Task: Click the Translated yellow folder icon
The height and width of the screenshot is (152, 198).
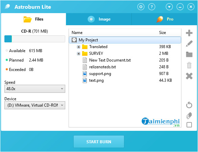Action: tap(85, 47)
